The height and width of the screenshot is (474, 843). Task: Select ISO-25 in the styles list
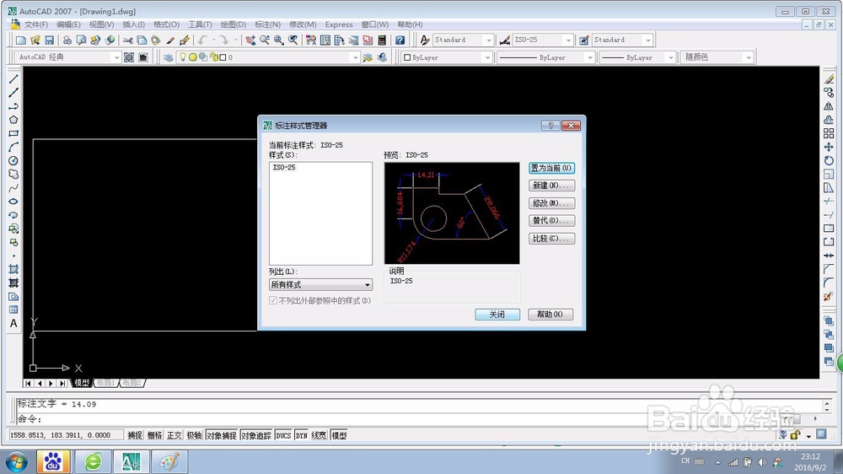point(284,167)
